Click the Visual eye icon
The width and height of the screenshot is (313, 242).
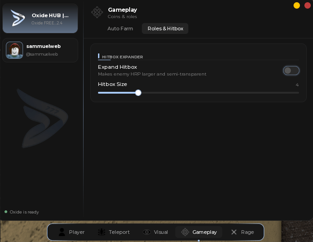point(147,232)
